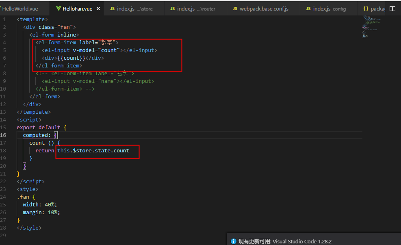Click the "margin: 10%;" style line
The height and width of the screenshot is (245, 401).
(x=41, y=212)
